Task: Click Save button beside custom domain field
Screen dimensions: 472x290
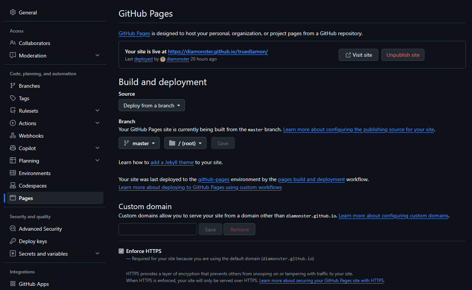Action: pos(210,229)
